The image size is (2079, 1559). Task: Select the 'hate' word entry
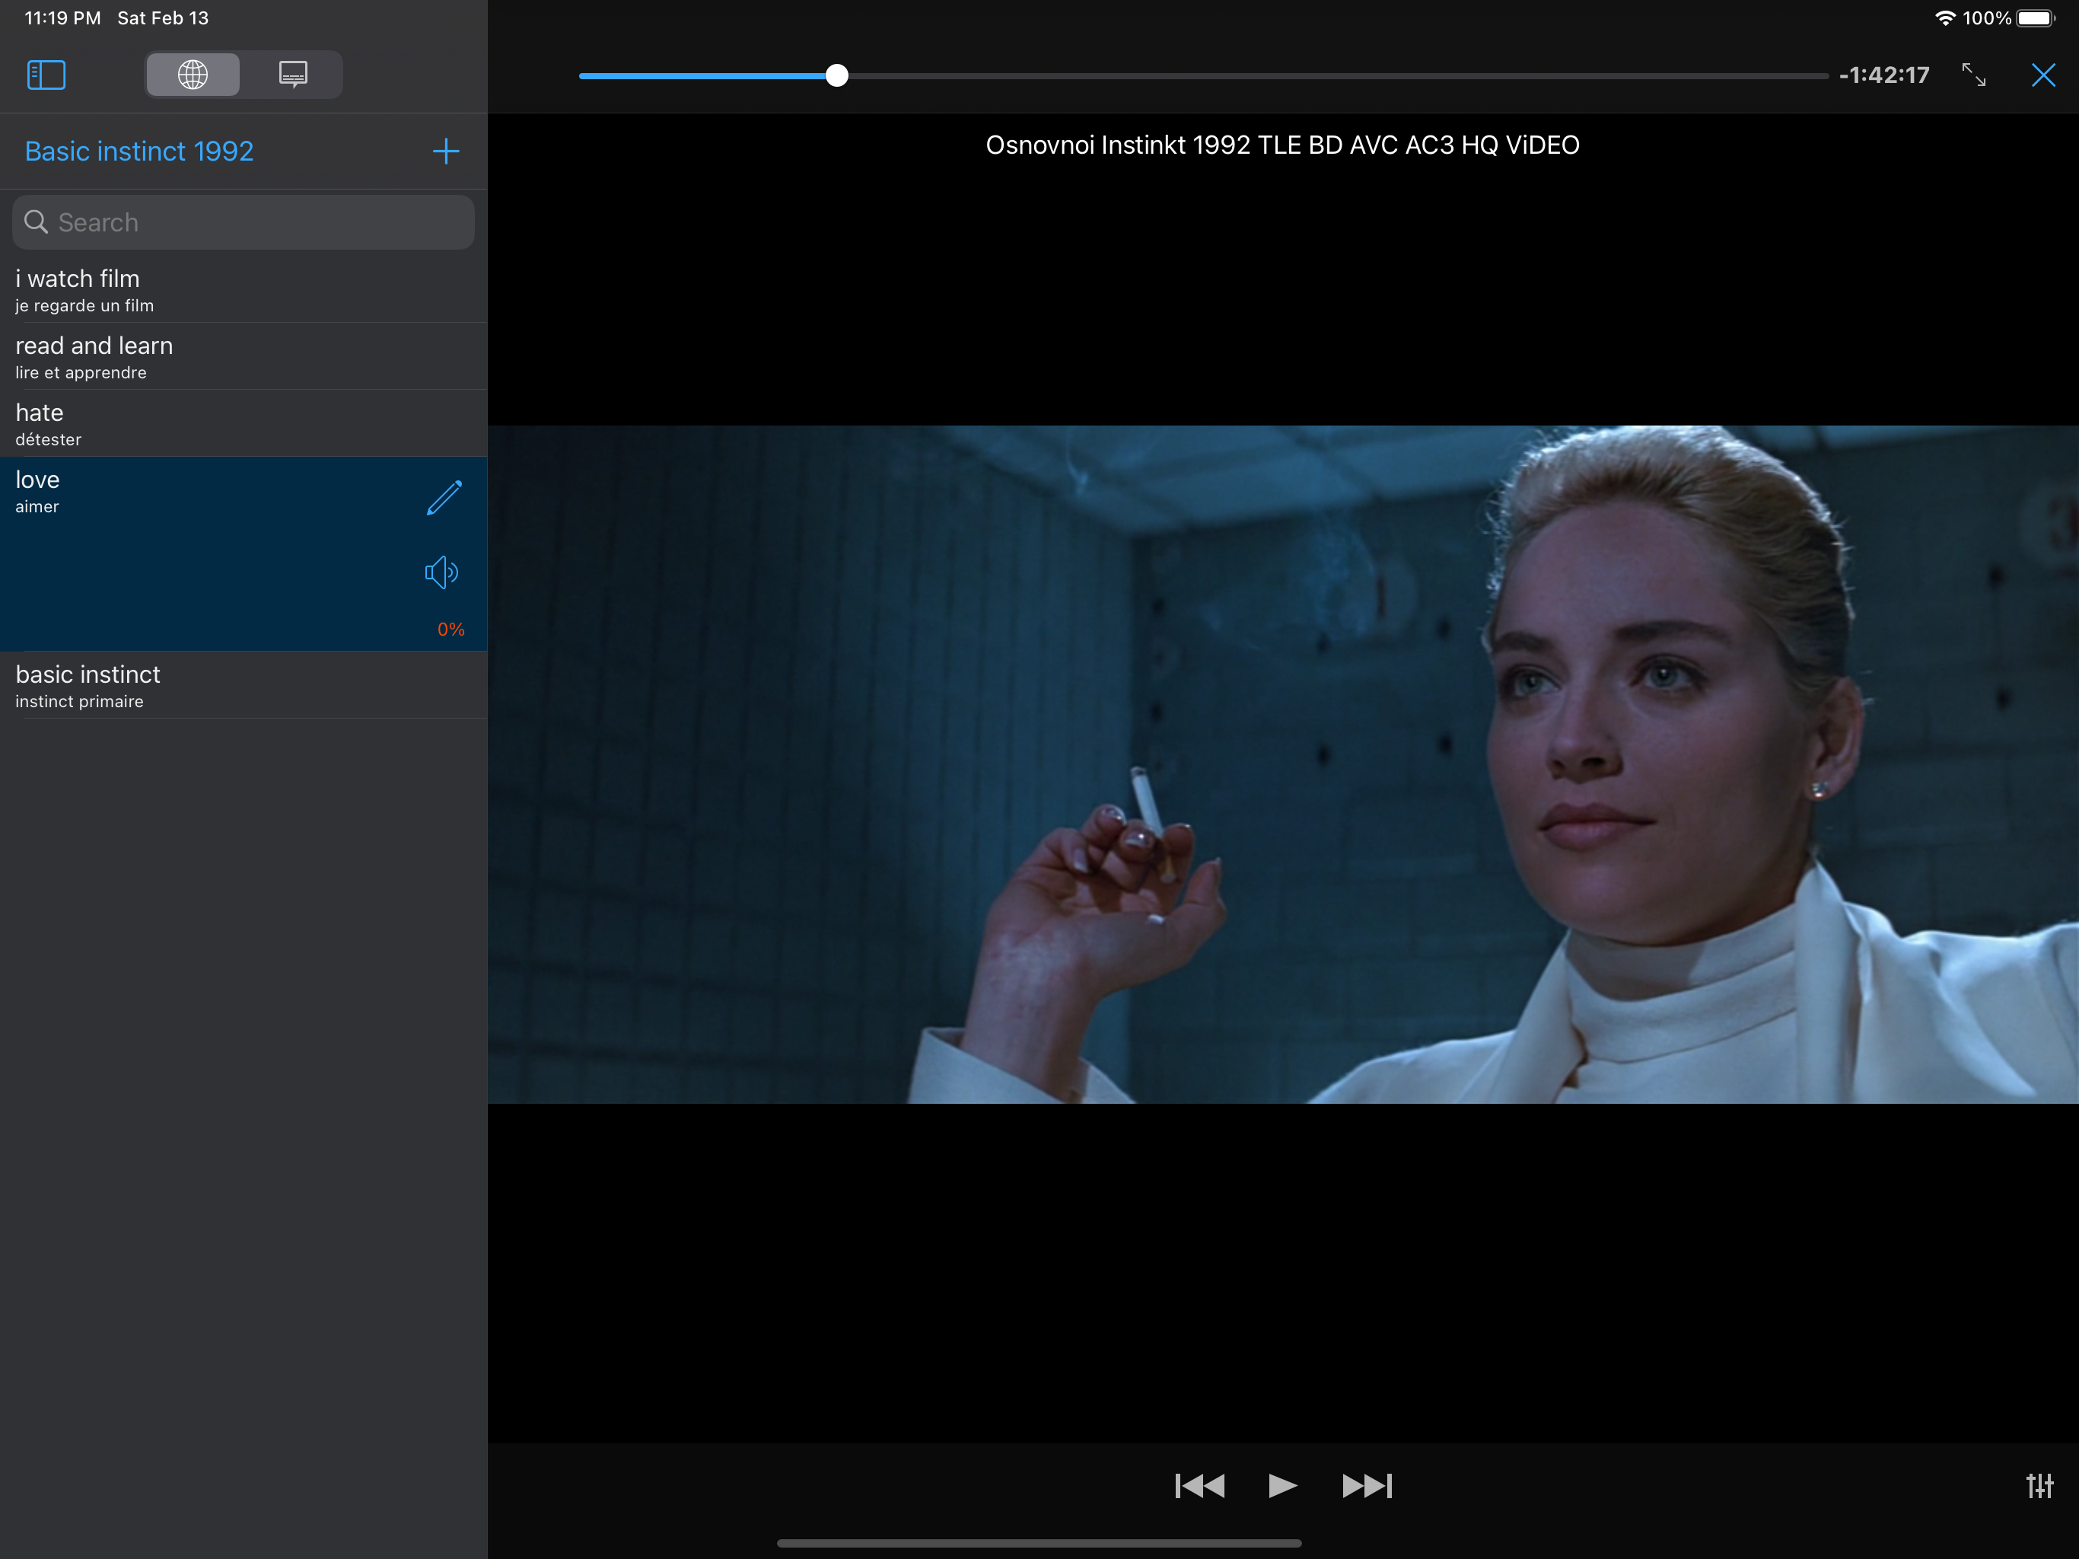pyautogui.click(x=243, y=424)
